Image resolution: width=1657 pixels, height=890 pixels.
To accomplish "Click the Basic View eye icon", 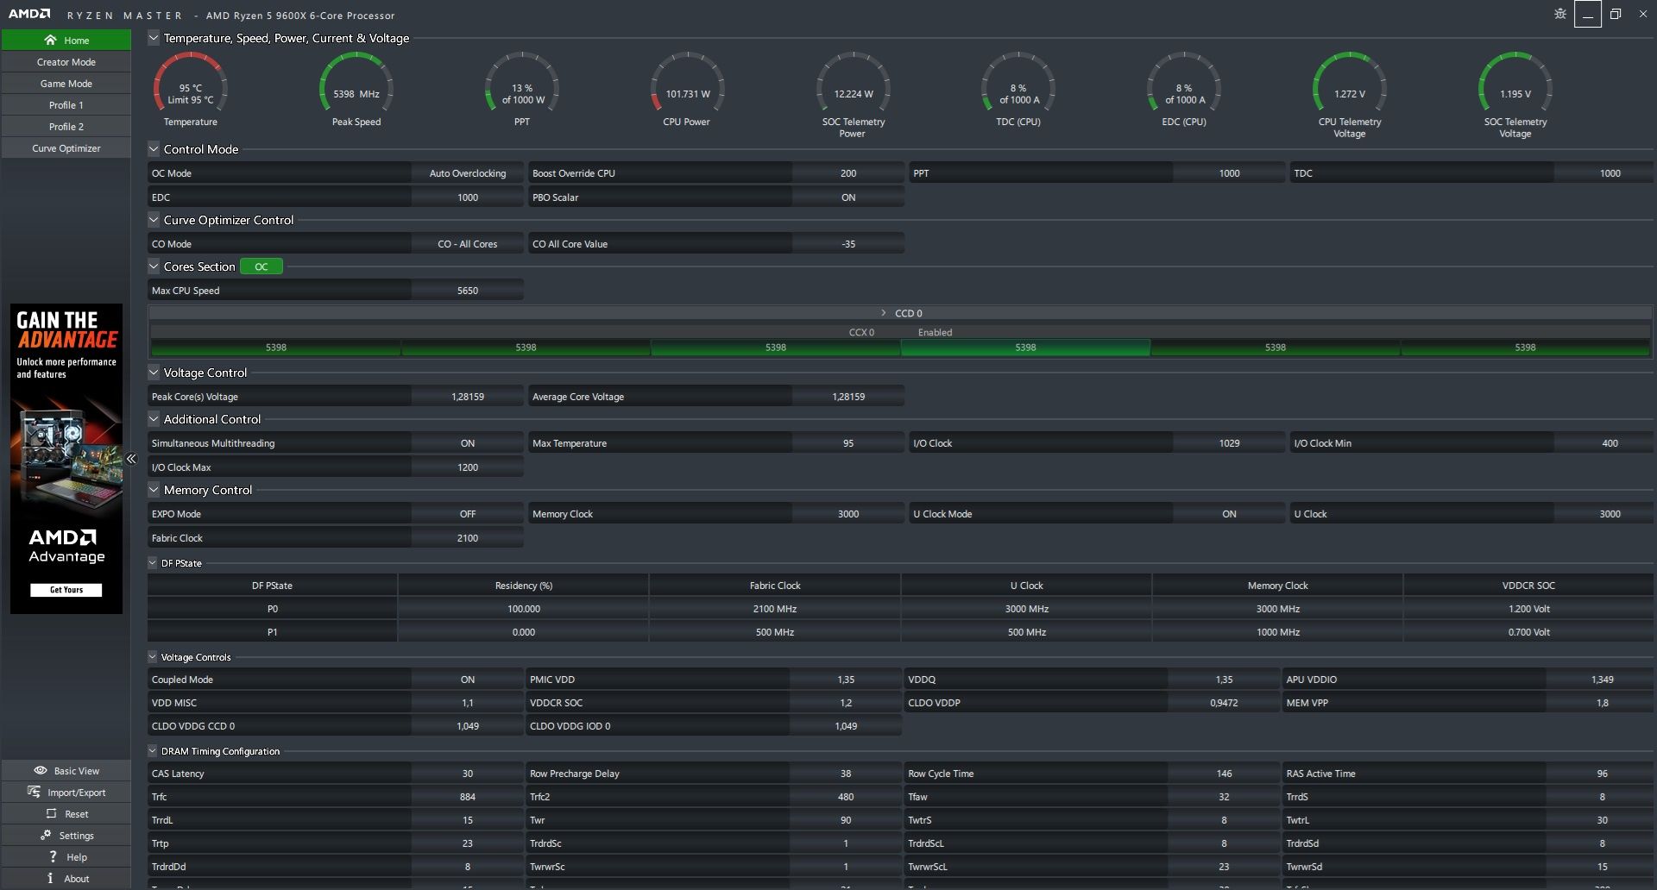I will (x=41, y=770).
